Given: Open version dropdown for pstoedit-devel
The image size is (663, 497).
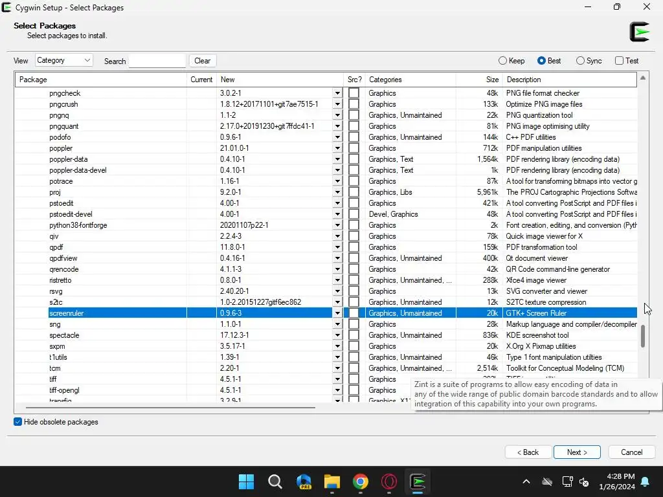Looking at the screenshot, I should click(x=337, y=214).
